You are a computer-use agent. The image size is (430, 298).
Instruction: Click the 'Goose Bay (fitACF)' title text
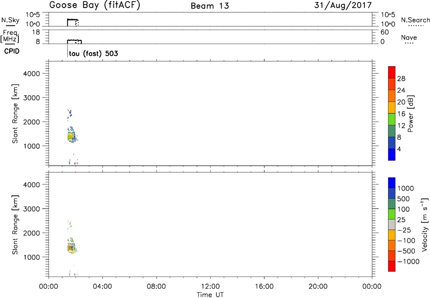click(95, 5)
